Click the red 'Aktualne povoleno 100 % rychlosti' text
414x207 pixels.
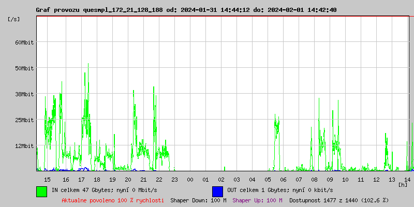click(113, 200)
